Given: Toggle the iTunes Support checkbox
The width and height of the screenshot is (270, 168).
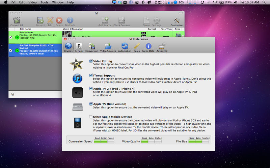Looking at the screenshot, I should tap(91, 75).
